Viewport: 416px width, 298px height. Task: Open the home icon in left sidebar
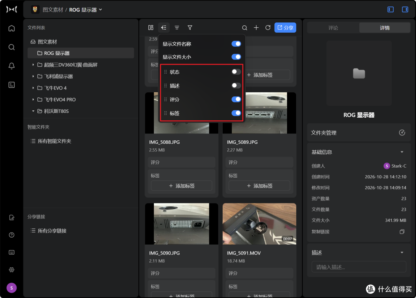click(x=12, y=28)
